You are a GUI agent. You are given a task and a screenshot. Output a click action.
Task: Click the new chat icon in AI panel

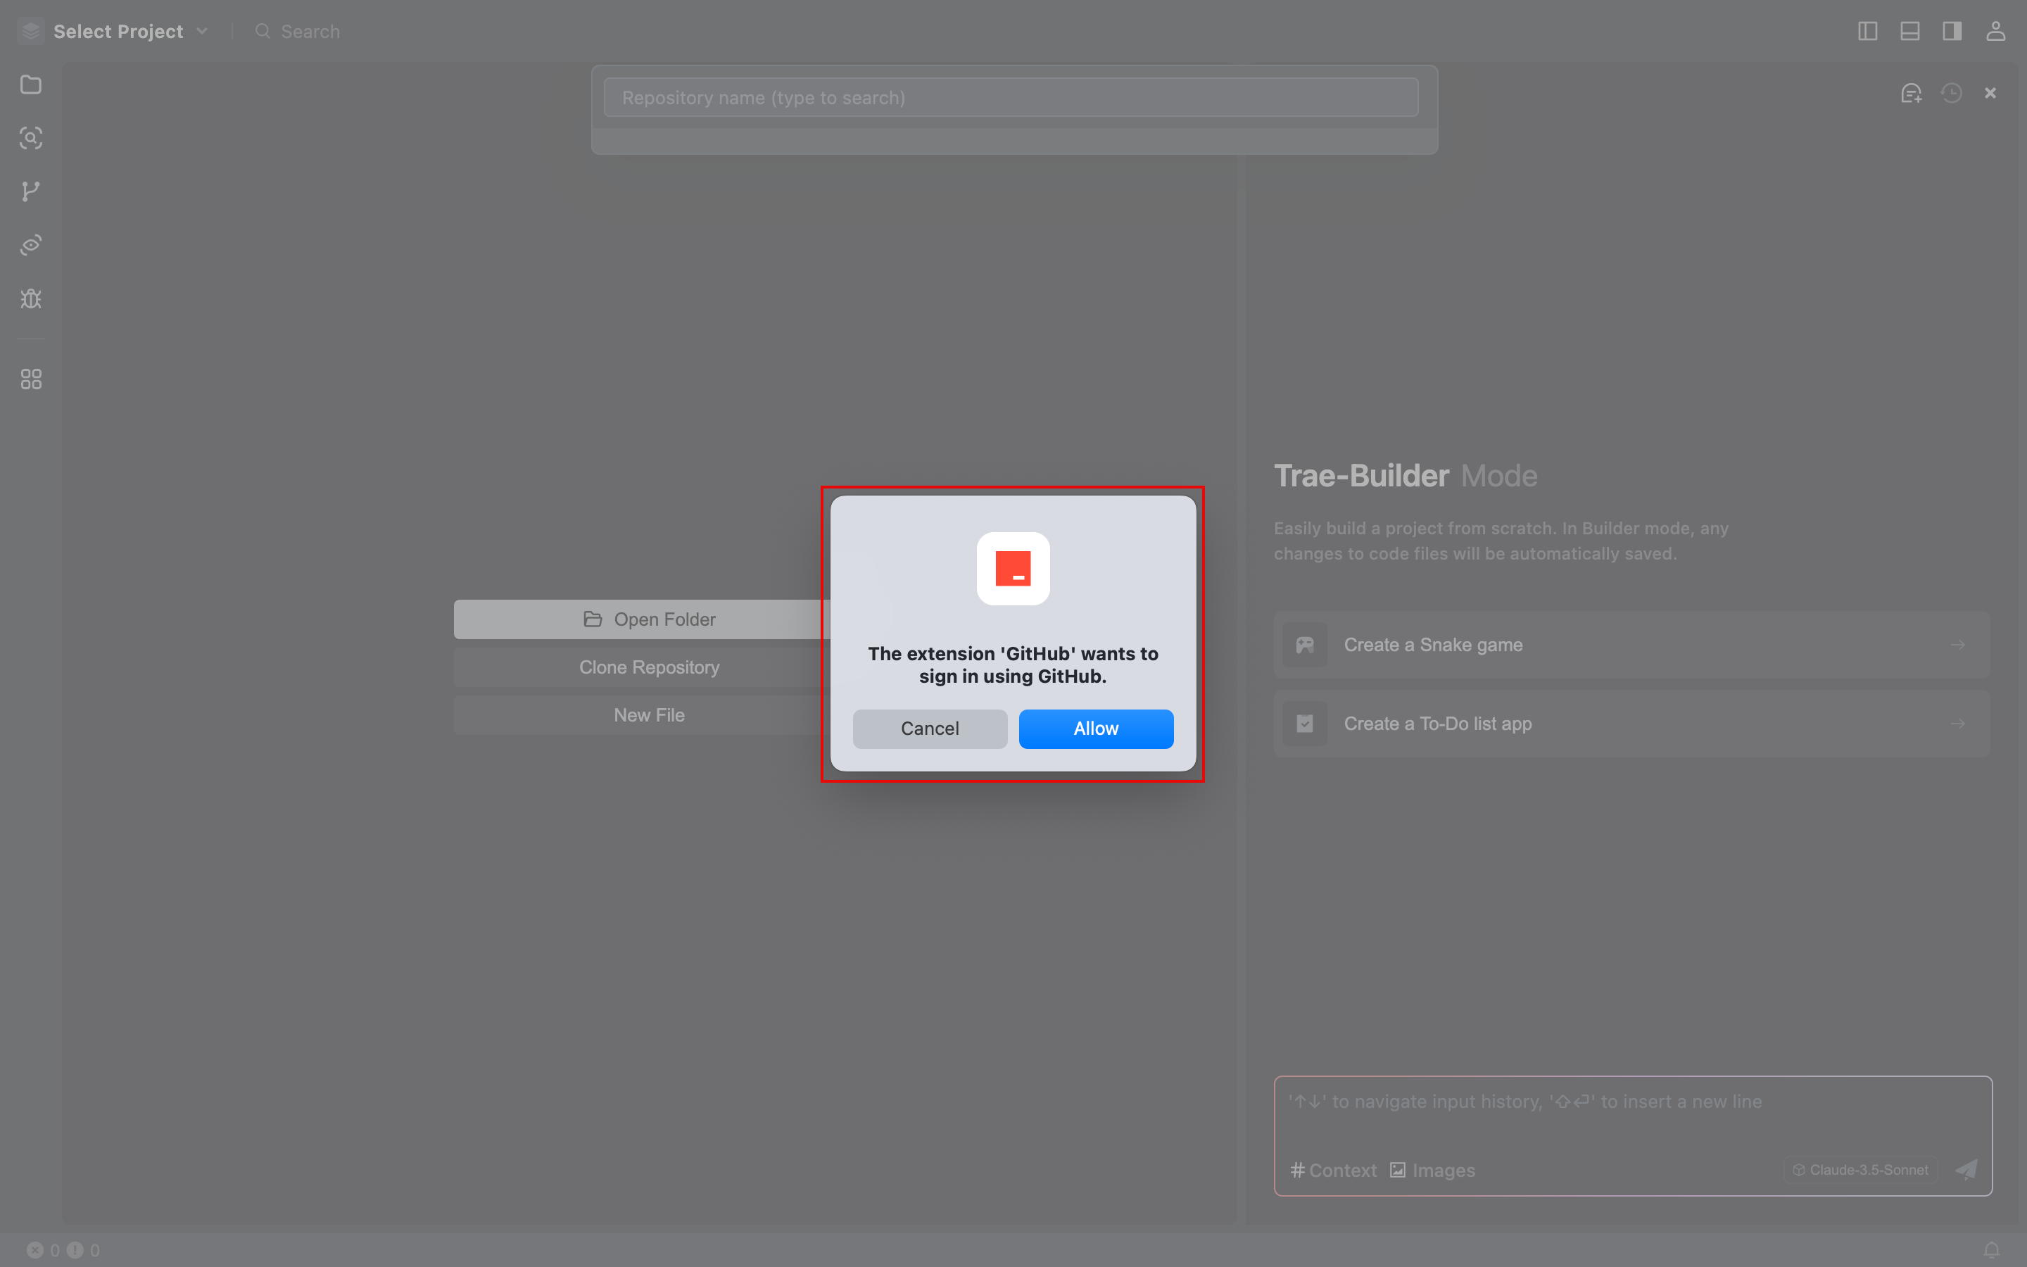tap(1911, 93)
